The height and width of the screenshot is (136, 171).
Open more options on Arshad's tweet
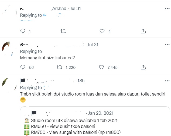167,9
